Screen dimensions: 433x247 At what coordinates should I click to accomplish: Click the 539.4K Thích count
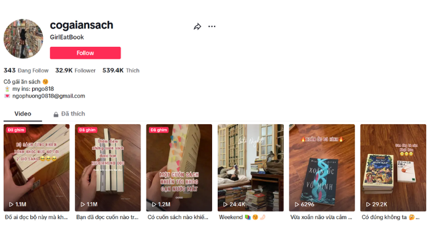coord(121,70)
